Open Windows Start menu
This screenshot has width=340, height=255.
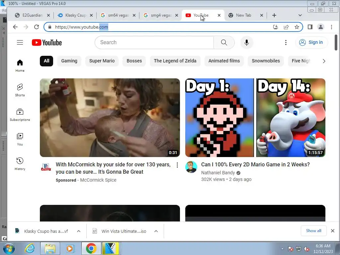tap(9, 248)
